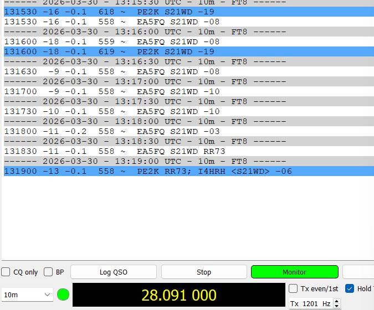
Task: Click the partially visible button right of Monitor
Action: pyautogui.click(x=358, y=272)
